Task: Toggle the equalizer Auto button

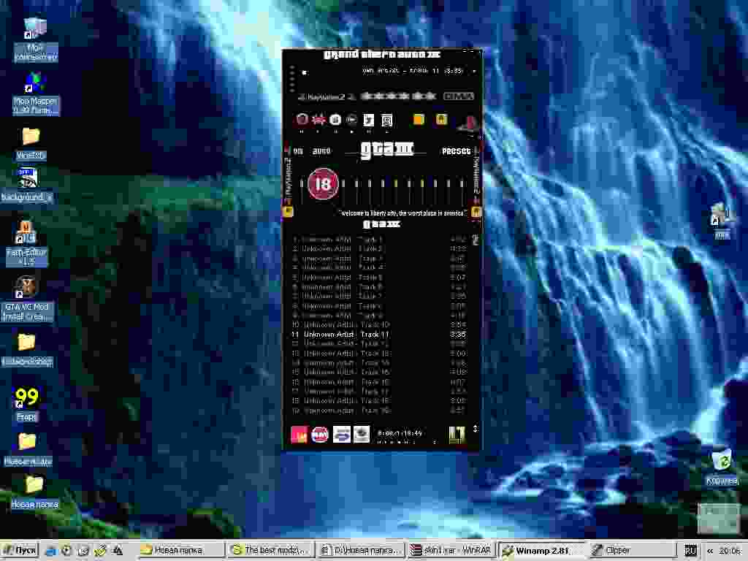Action: click(x=321, y=151)
